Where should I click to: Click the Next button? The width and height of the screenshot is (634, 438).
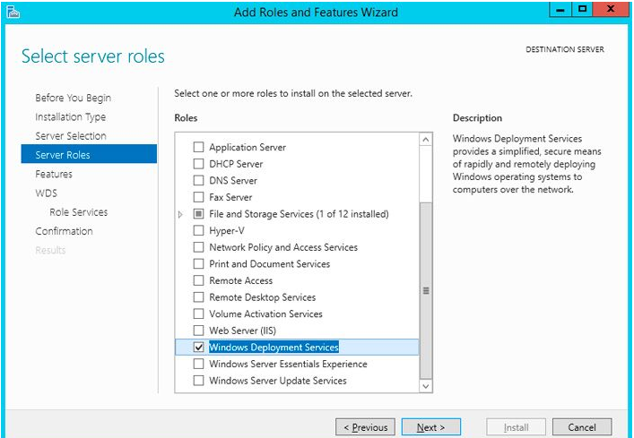pyautogui.click(x=431, y=427)
